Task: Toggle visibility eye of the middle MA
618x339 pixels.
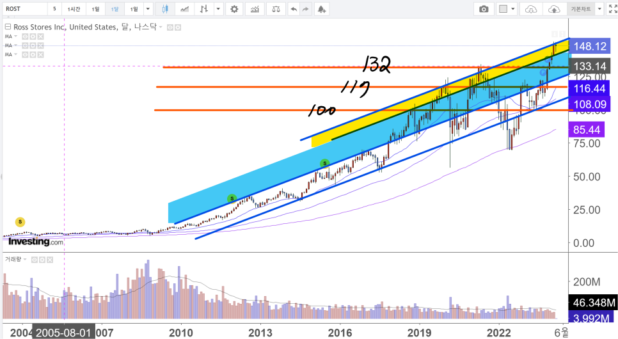Action: (x=25, y=45)
